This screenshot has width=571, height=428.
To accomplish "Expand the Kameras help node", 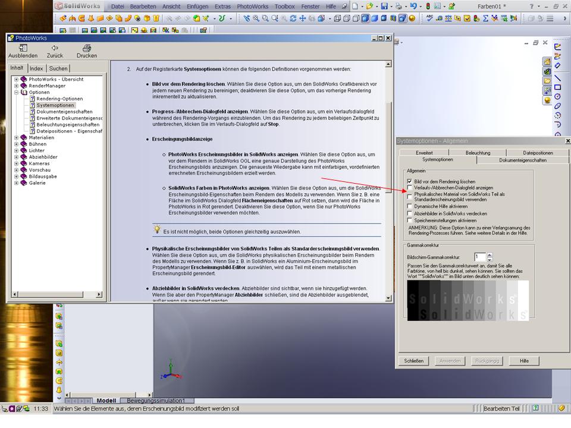I will [x=17, y=164].
